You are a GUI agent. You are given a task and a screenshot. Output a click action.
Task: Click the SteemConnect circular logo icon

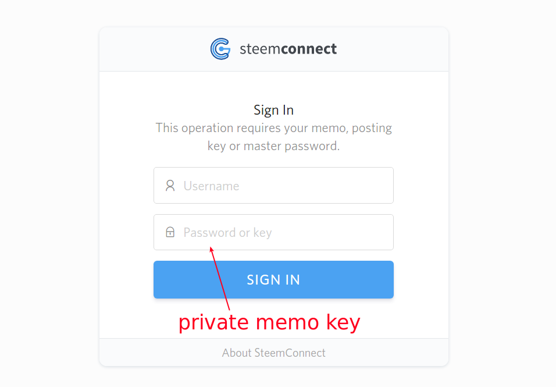pos(220,49)
